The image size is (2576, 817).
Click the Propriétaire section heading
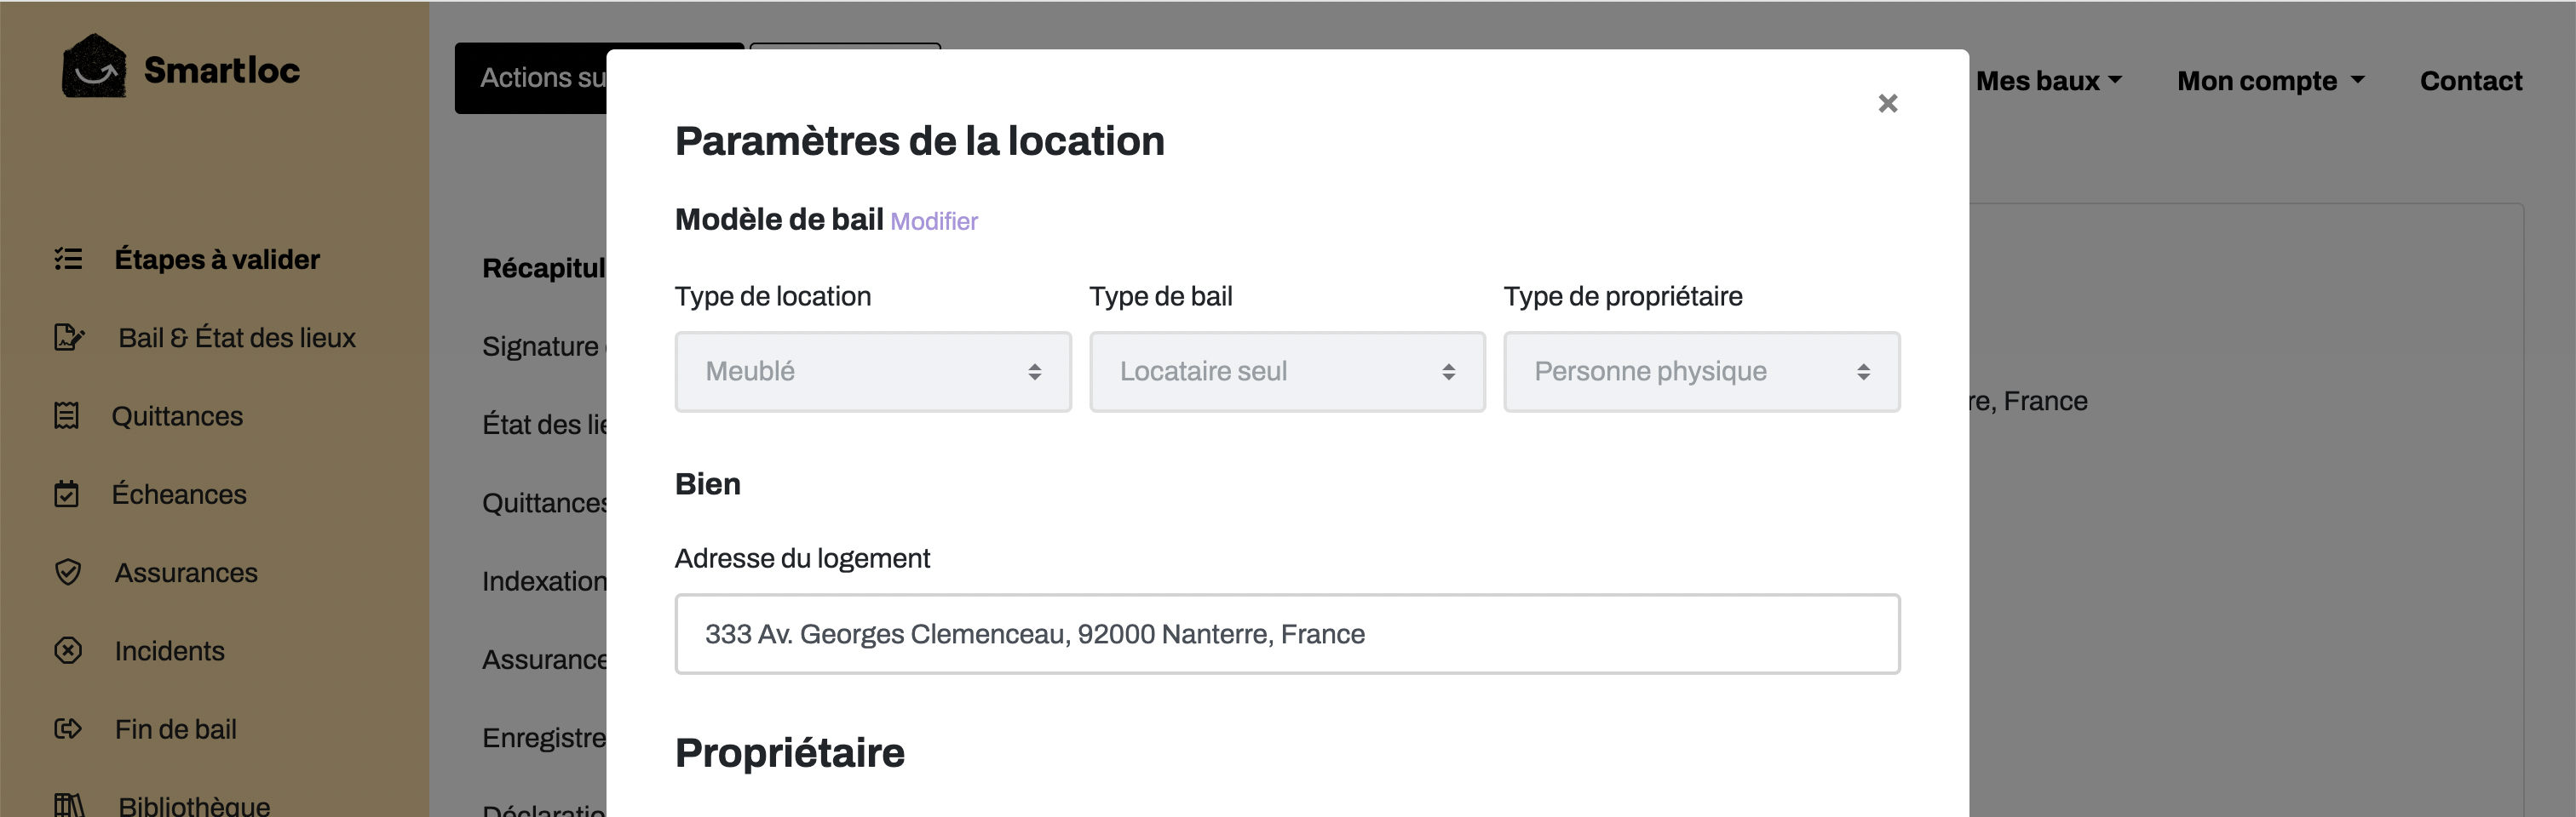tap(789, 752)
